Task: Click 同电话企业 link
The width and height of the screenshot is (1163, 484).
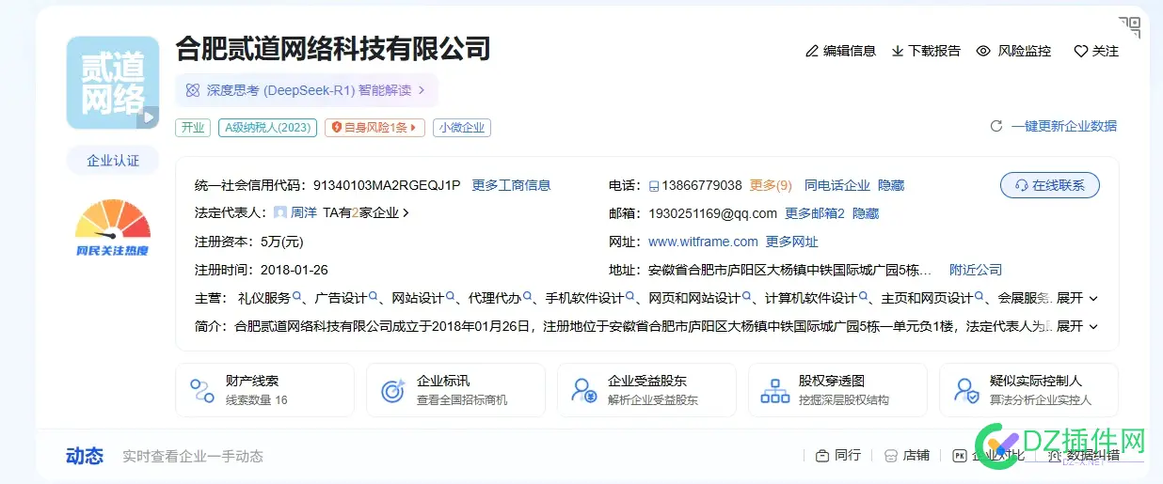Action: click(x=837, y=185)
